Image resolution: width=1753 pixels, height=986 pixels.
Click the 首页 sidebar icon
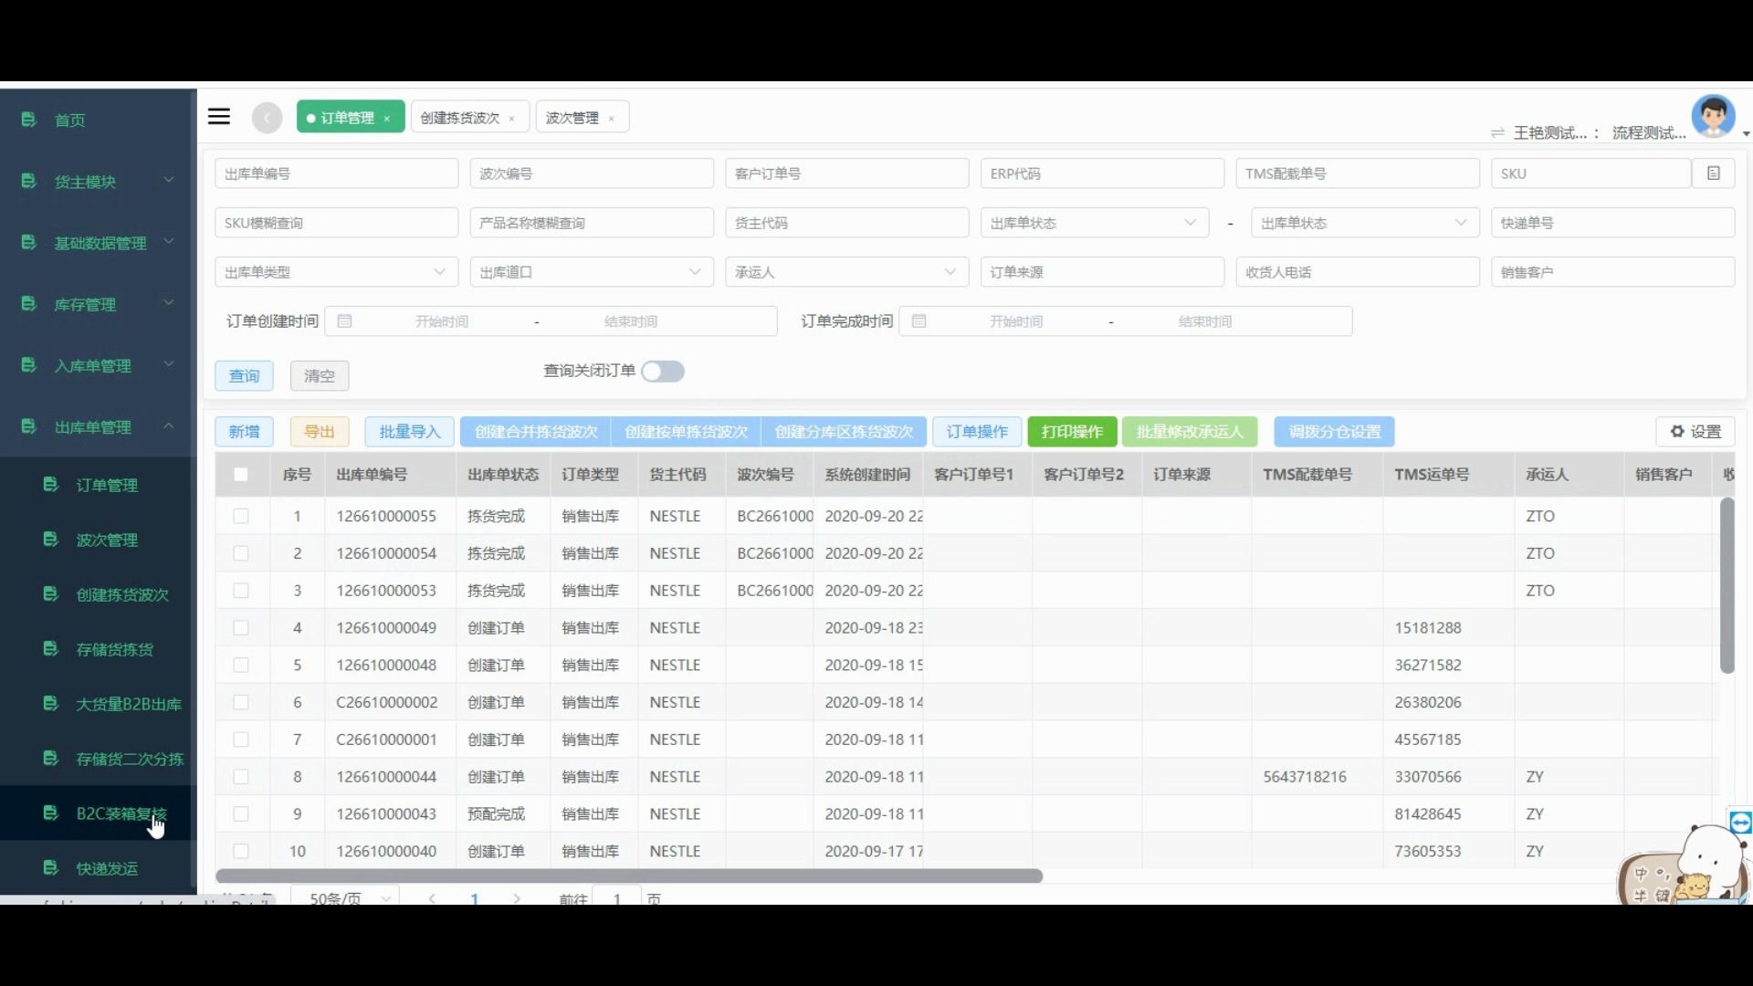pos(28,120)
